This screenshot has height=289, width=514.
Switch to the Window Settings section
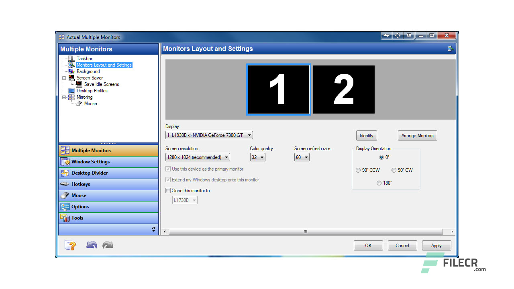[x=108, y=162]
